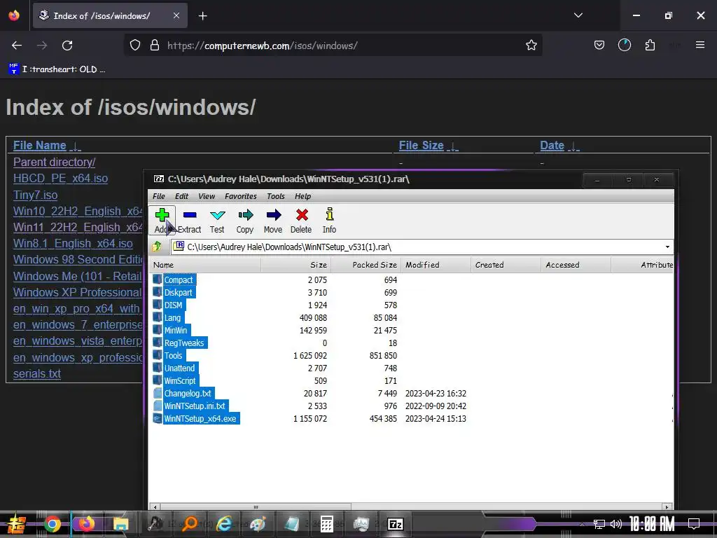Screen dimensions: 717x538
Task: Select the WinNTSetup.ini.txt file
Action: 195,406
